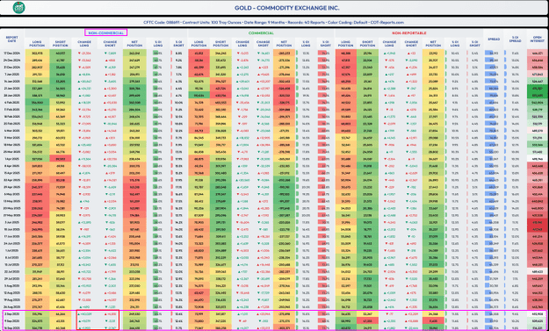Select the 7 Jan 2025 report date
Image resolution: width=549 pixels, height=331 pixels.
(x=12, y=74)
